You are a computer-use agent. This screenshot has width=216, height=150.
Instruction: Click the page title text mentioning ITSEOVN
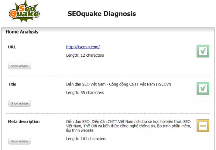[118, 84]
